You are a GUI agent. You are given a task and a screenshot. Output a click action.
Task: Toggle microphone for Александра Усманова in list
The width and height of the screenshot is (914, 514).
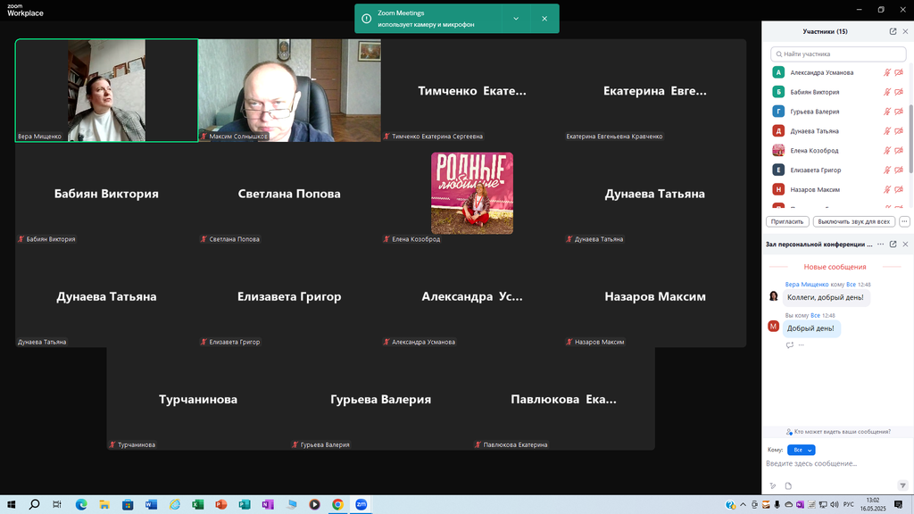click(x=887, y=73)
